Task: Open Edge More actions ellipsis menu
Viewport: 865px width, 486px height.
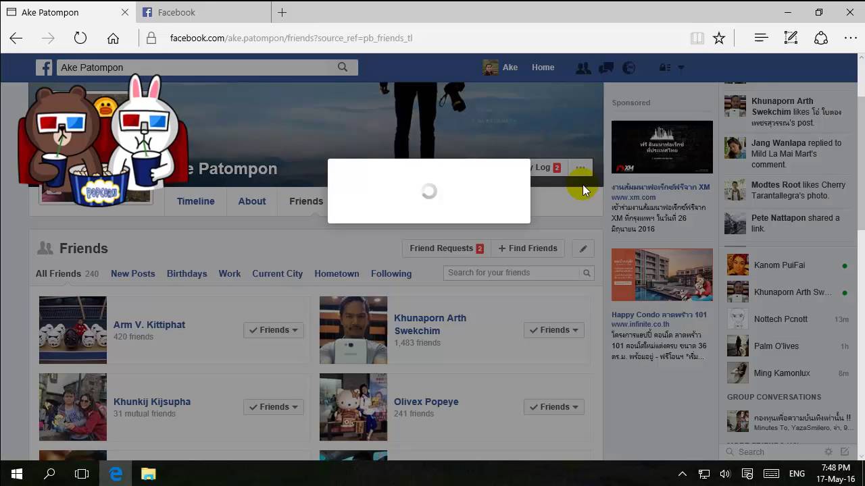Action: 850,38
